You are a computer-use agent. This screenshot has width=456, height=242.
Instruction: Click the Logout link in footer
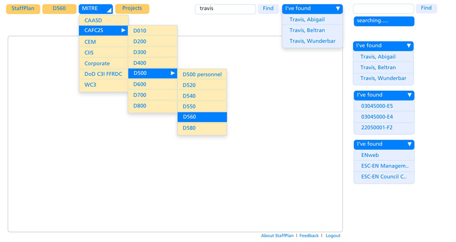[x=333, y=236]
